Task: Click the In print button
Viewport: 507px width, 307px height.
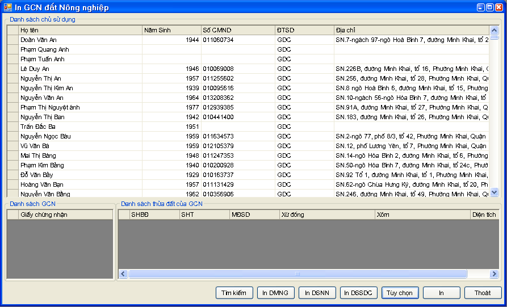Action: [x=441, y=293]
